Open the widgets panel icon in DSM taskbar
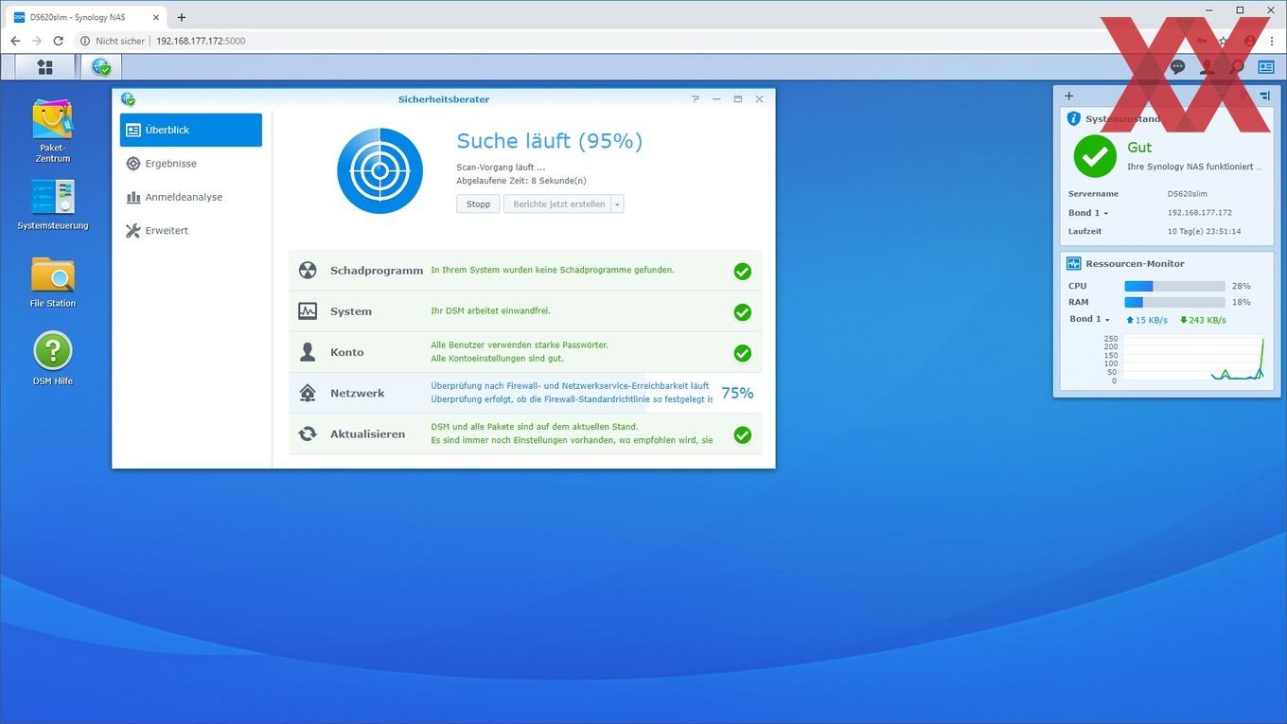Screen dimensions: 1287x724 (x=1265, y=67)
